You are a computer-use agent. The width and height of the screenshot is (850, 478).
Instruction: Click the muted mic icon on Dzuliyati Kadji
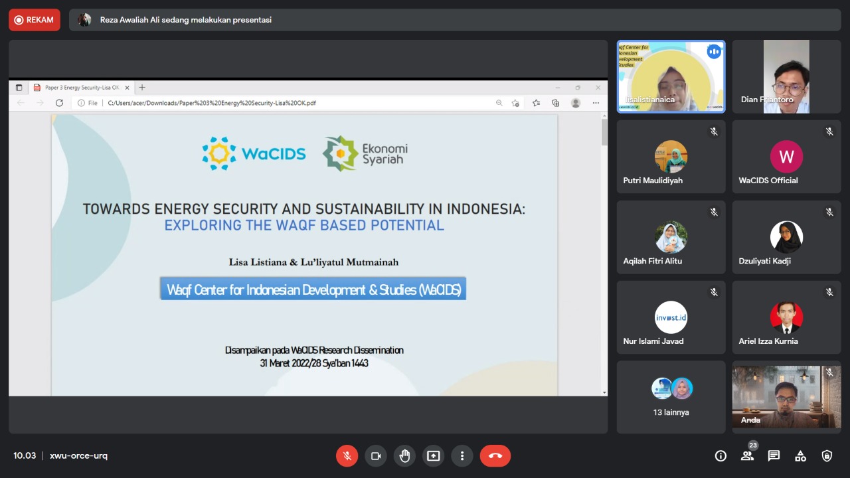829,212
